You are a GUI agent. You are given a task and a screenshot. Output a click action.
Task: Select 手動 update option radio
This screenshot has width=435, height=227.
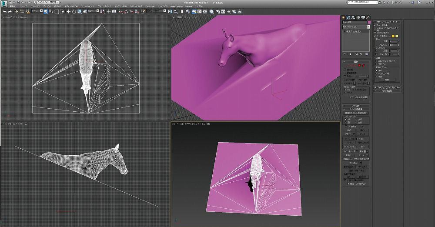376,77
